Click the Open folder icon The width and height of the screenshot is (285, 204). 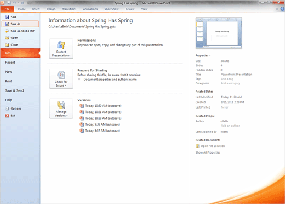(7, 38)
